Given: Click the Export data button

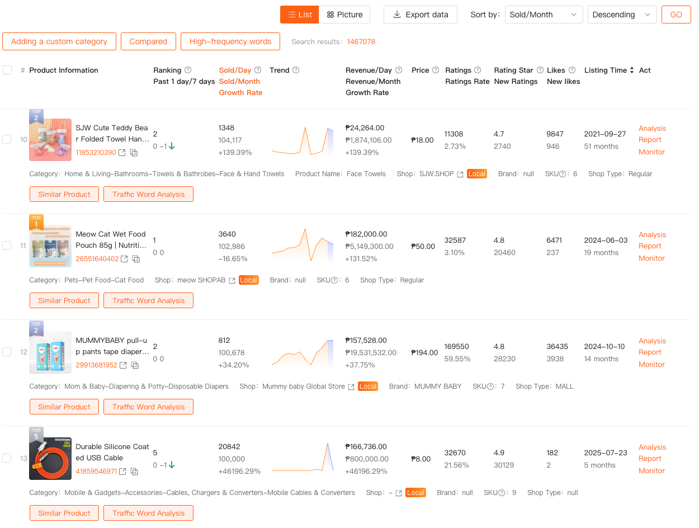Looking at the screenshot, I should [421, 15].
